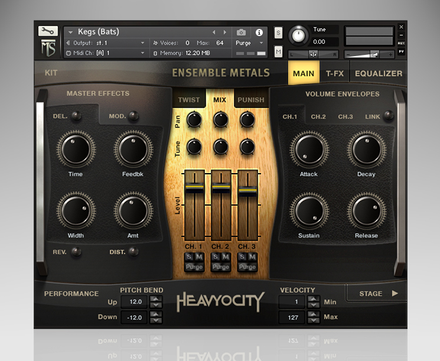Toggle the PV button in header
The image size is (440, 361).
coord(401,51)
